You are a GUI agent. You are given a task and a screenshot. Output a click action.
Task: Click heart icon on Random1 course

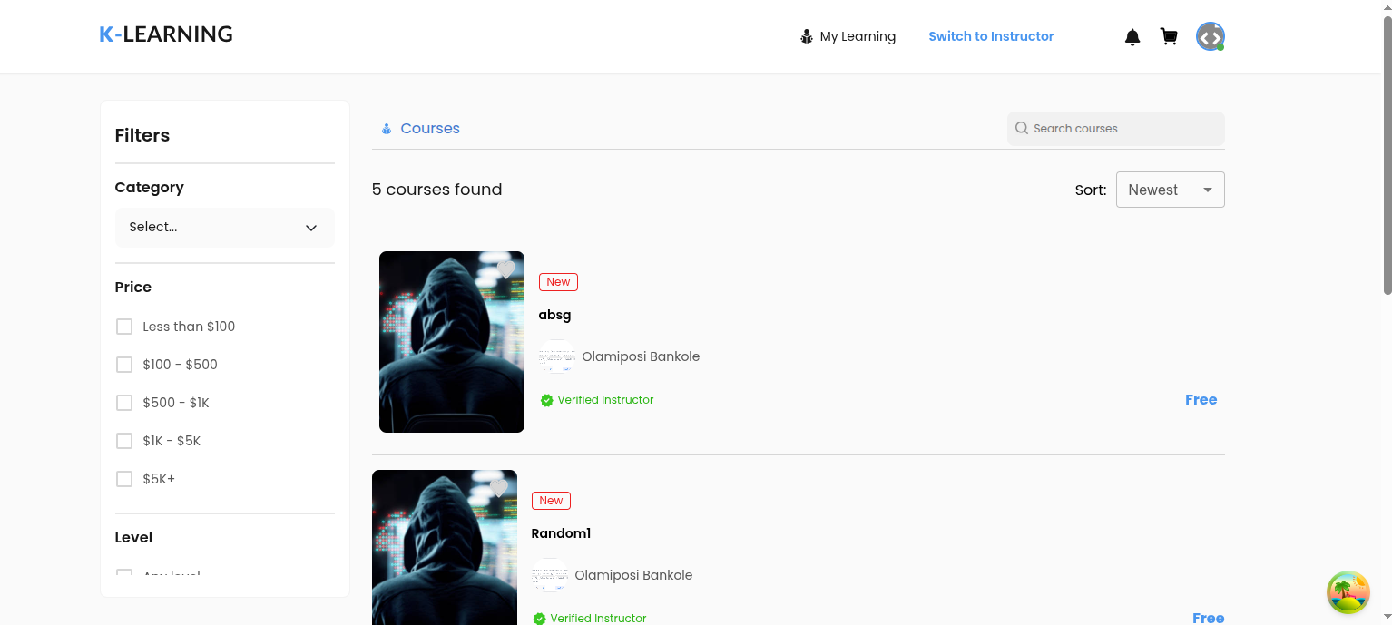click(x=498, y=488)
